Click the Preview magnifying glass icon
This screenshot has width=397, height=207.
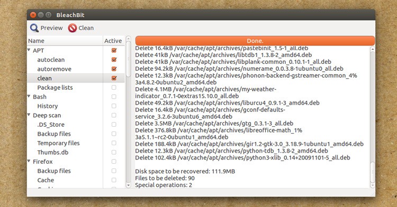(x=34, y=28)
